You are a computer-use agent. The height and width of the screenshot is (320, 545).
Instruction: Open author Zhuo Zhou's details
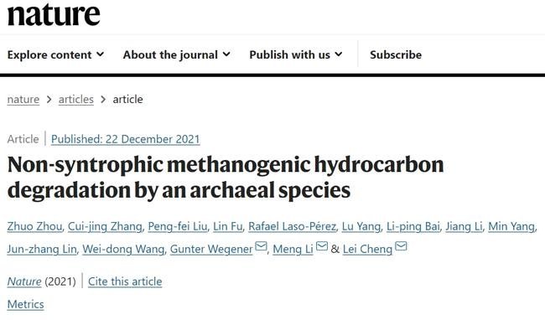(x=34, y=226)
